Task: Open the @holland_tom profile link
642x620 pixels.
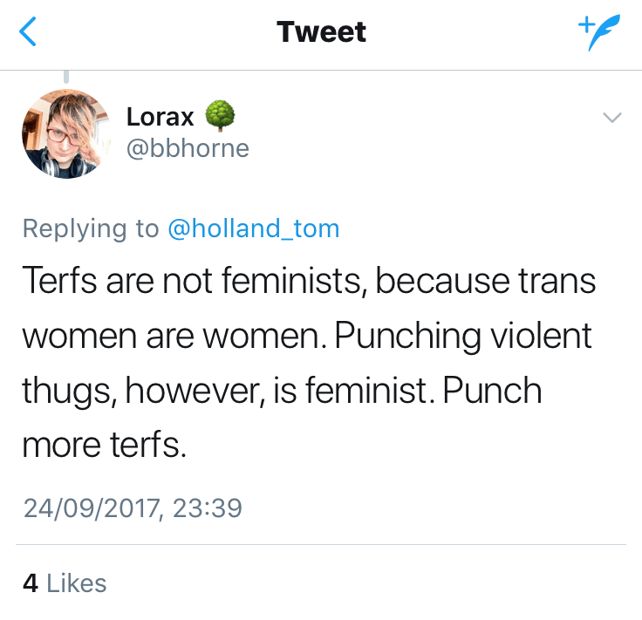Action: [253, 228]
